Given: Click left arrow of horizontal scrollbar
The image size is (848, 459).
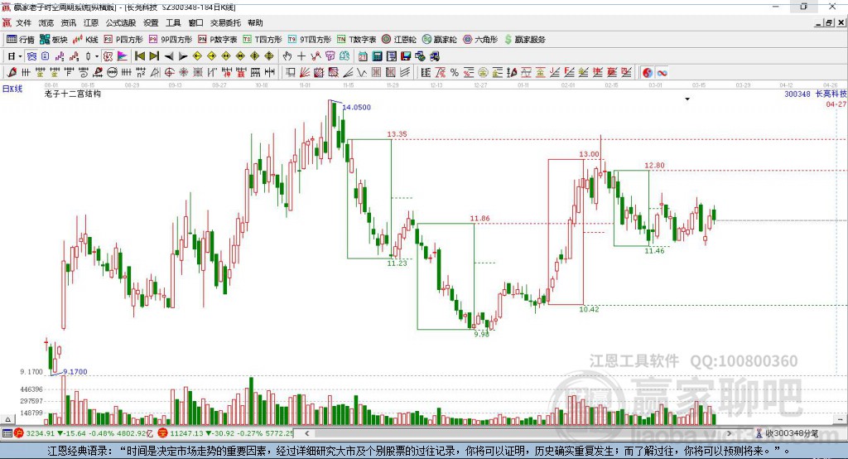Looking at the screenshot, I should [307, 433].
